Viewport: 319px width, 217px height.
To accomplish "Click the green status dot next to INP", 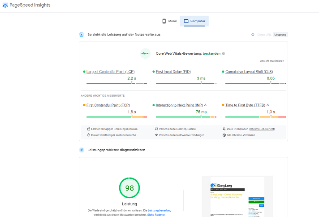I will (x=154, y=105).
